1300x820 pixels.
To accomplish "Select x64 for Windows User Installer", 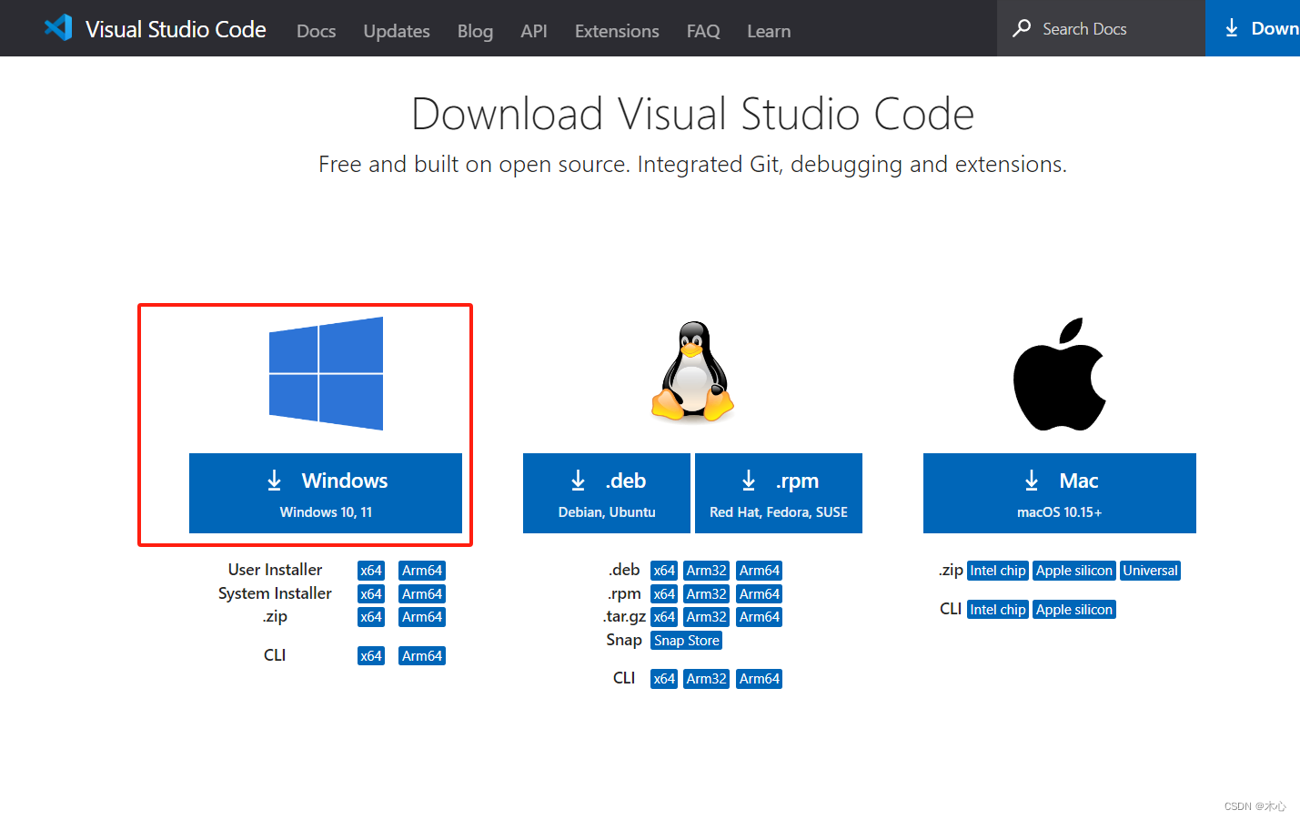I will (x=371, y=571).
